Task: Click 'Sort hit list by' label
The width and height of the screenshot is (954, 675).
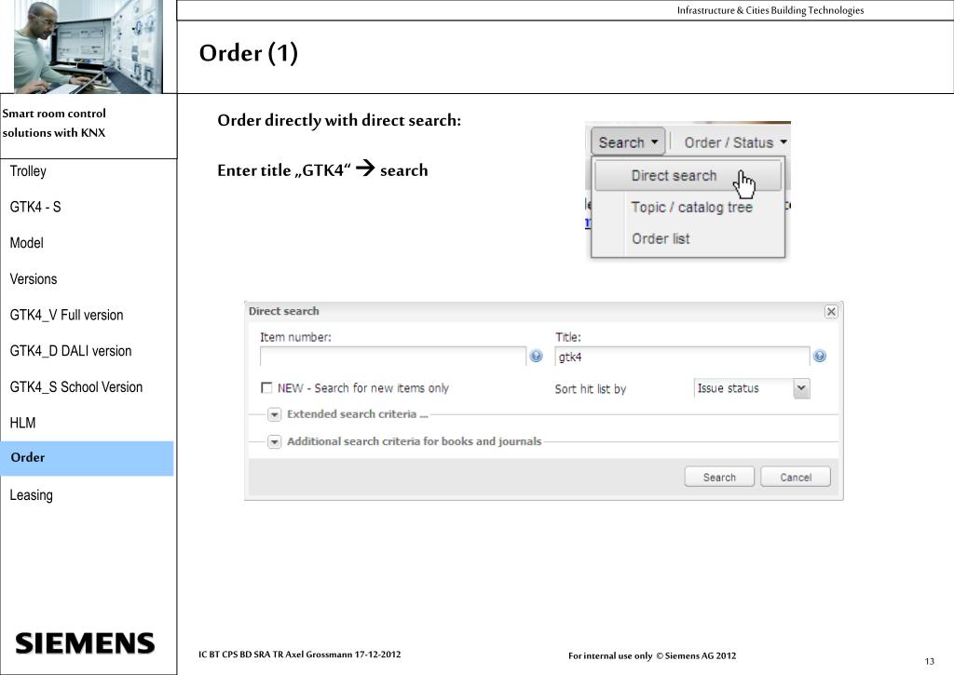Action: point(590,389)
